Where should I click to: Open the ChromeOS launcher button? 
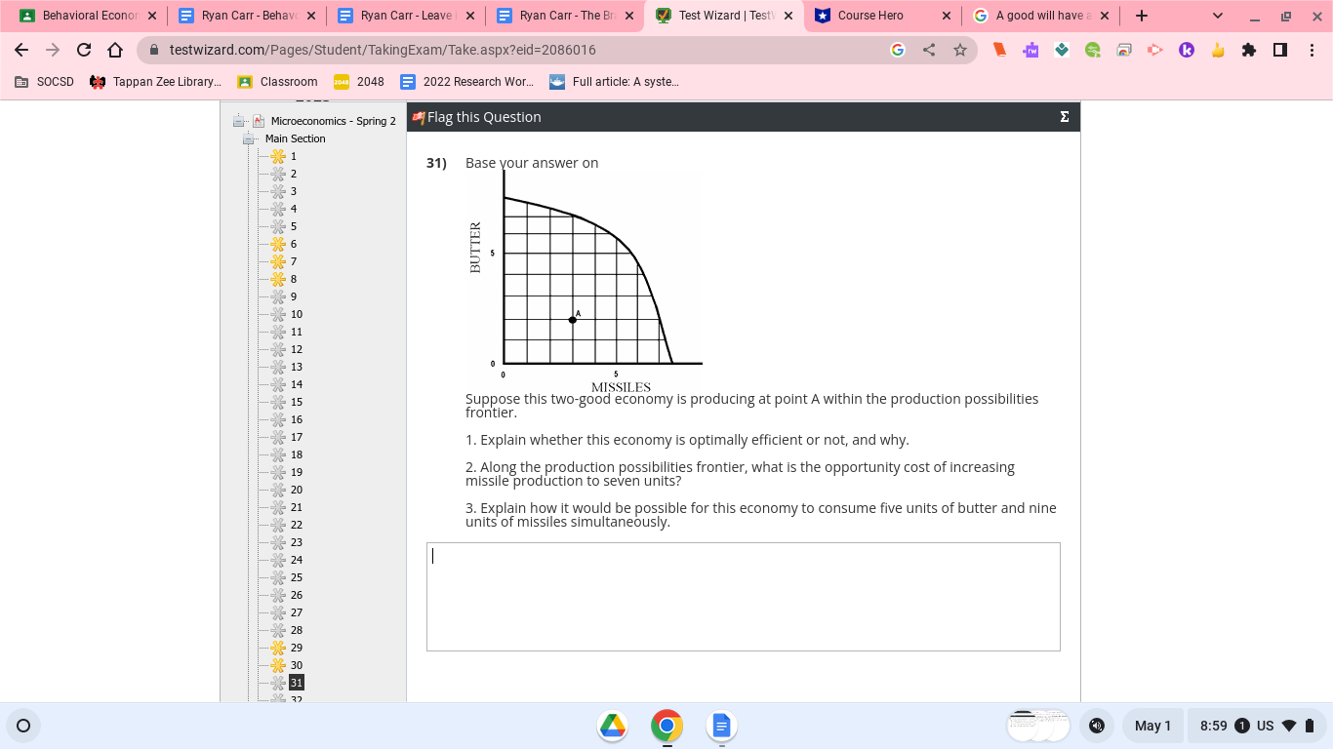[x=23, y=726]
